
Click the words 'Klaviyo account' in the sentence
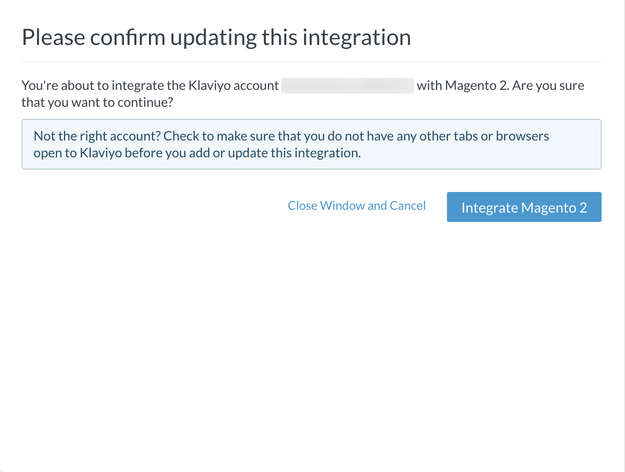[x=233, y=86]
